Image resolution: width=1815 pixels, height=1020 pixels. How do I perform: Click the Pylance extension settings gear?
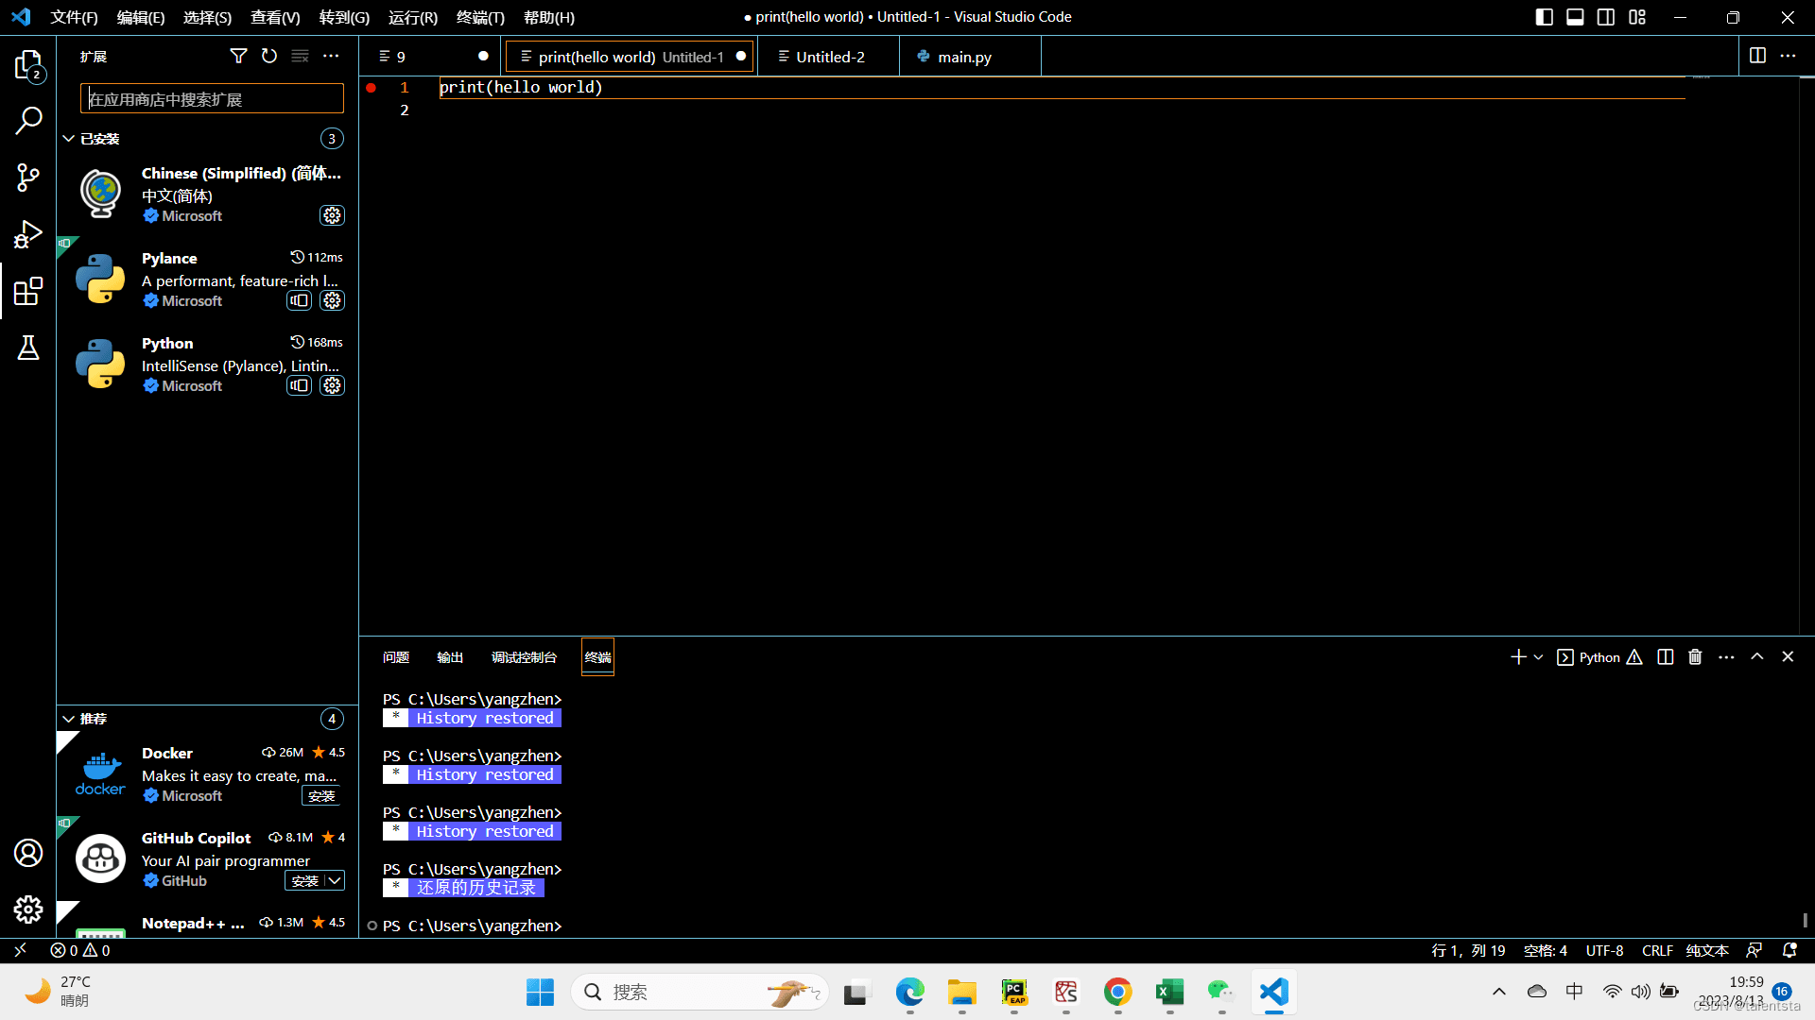pyautogui.click(x=332, y=300)
